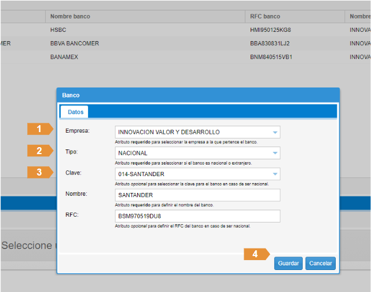
Task: Click the RFC banco column header
Action: pos(265,16)
